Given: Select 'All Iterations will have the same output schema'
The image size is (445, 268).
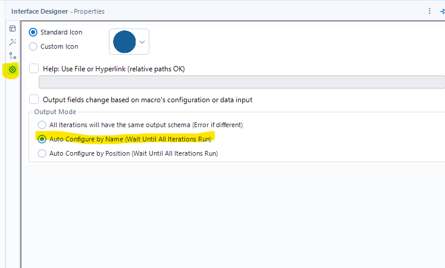Looking at the screenshot, I should (x=42, y=125).
